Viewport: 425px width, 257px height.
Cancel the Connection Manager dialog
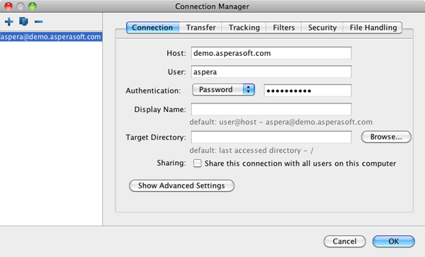tap(344, 241)
